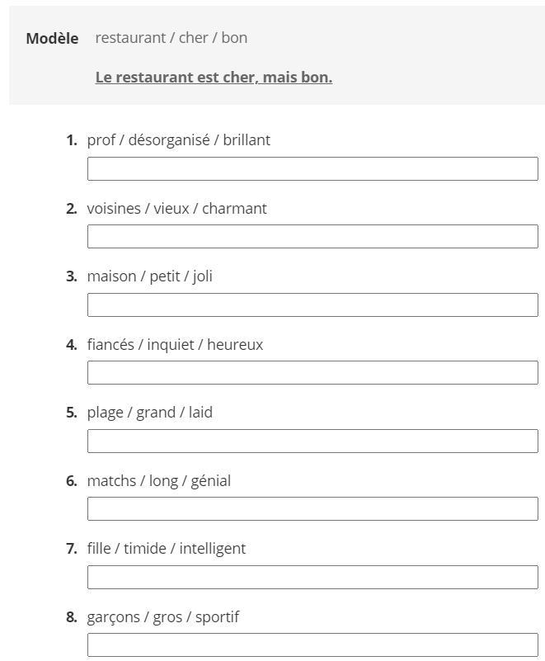Screen dimensions: 545x661
Task: Focus the input box under 'maison / petit / joli'
Action: (312, 305)
